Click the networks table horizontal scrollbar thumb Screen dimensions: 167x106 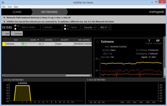coord(35,76)
